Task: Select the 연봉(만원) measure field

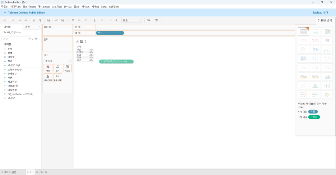Action: point(13,86)
